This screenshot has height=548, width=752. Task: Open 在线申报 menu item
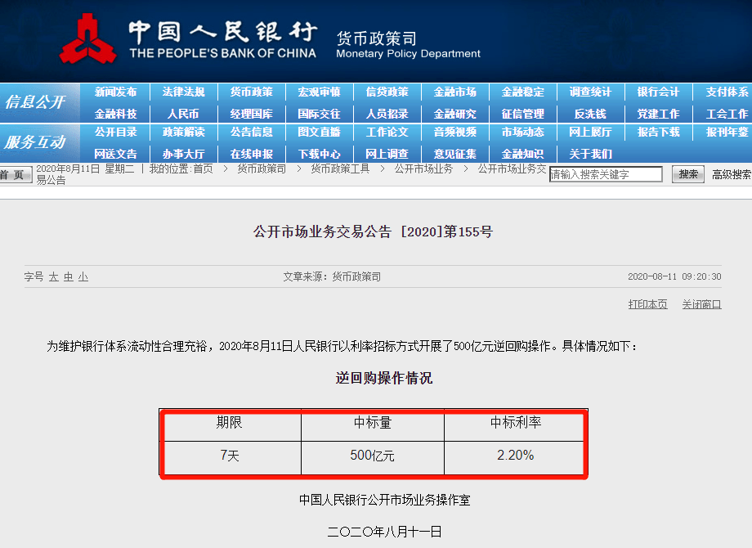251,154
